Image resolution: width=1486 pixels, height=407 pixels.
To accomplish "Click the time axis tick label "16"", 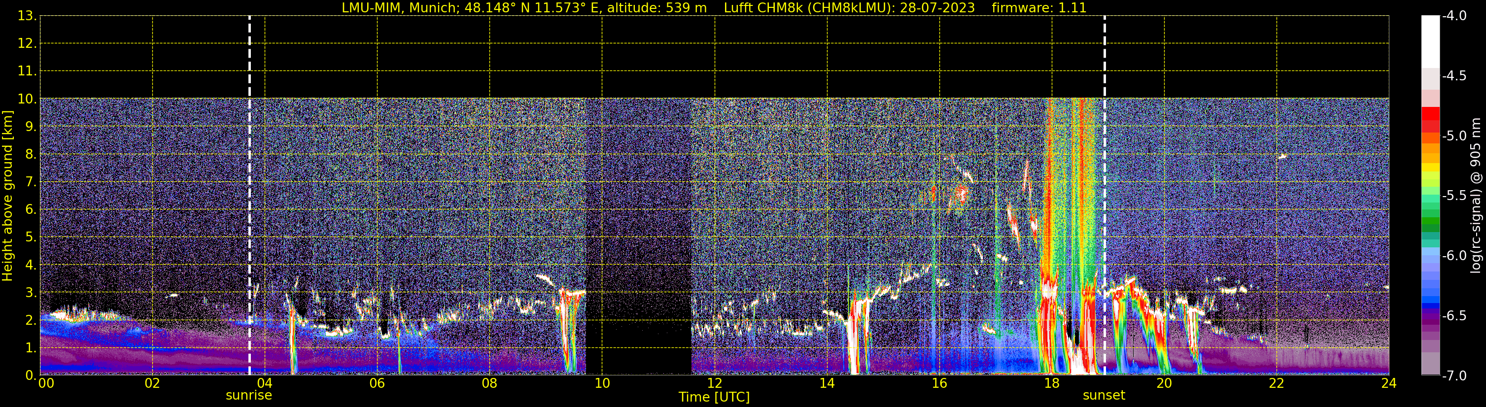I will pos(940,383).
